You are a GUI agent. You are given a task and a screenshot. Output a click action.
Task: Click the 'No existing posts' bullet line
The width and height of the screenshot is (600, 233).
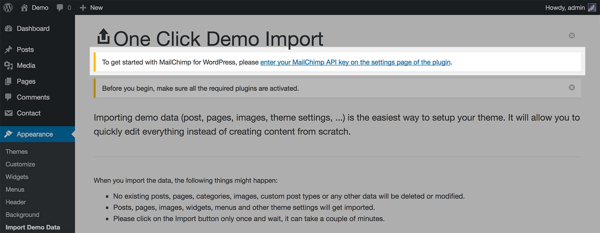pos(289,196)
